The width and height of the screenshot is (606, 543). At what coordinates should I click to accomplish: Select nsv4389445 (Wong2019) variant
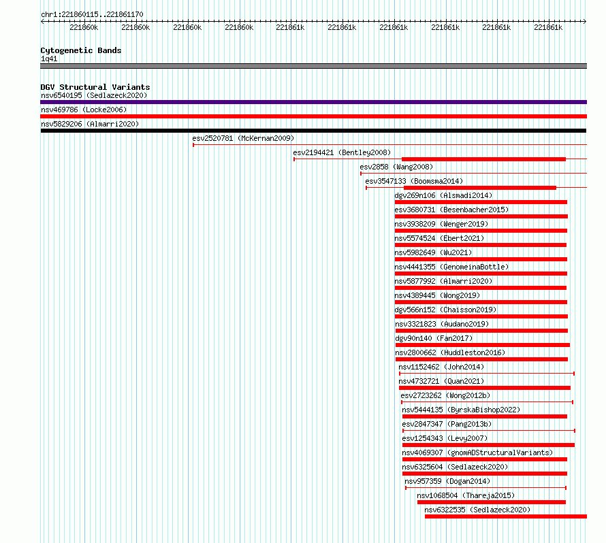coord(437,295)
